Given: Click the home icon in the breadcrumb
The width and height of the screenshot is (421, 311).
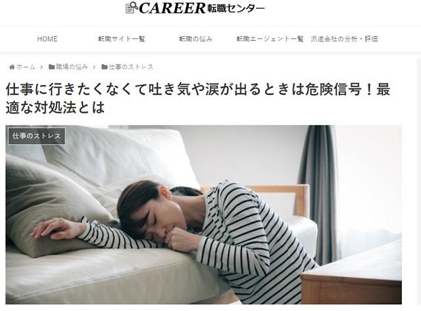Looking at the screenshot, I should pos(12,67).
